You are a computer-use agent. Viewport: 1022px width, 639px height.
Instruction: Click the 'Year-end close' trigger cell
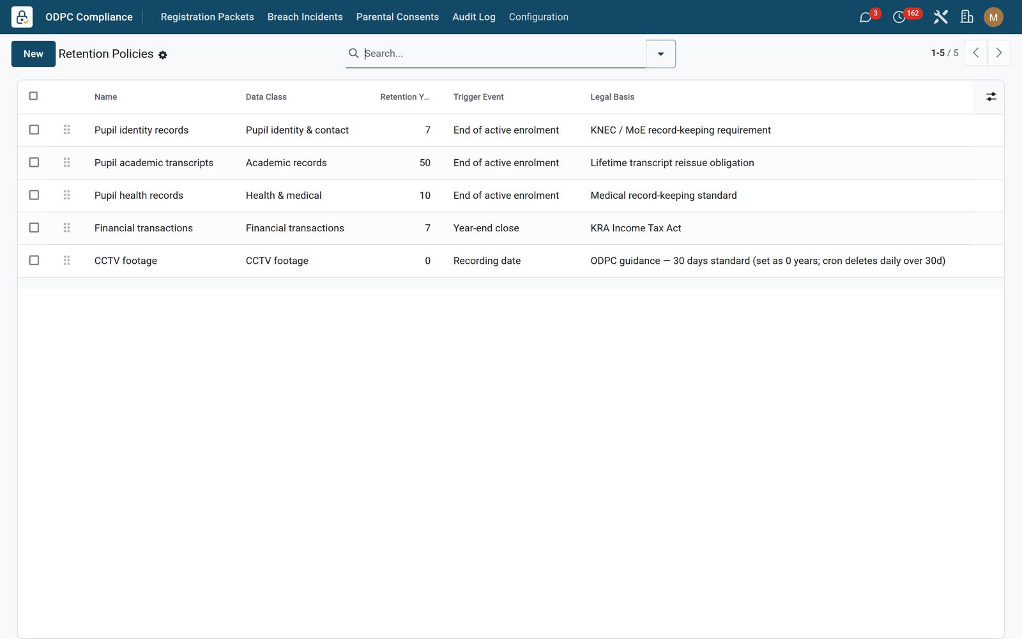[x=486, y=228]
